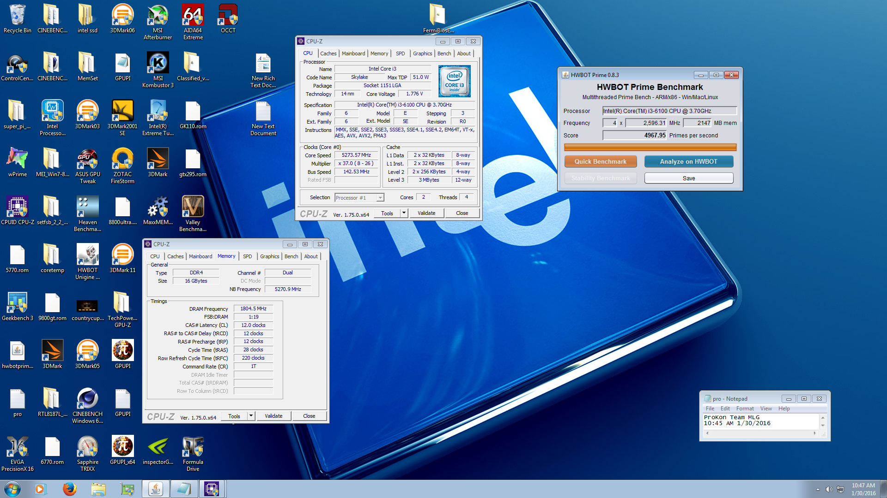Screen dimensions: 887x498
Task: Click the HWBOT Prime progress bar
Action: (650, 148)
